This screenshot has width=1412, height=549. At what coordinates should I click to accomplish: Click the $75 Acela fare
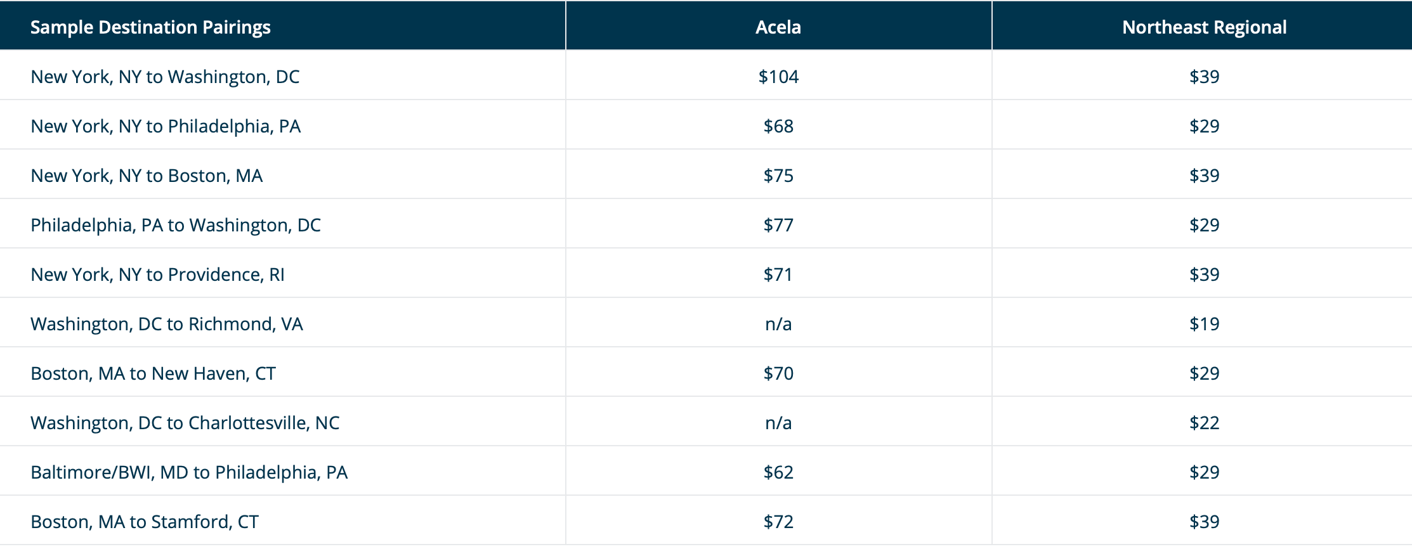778,176
